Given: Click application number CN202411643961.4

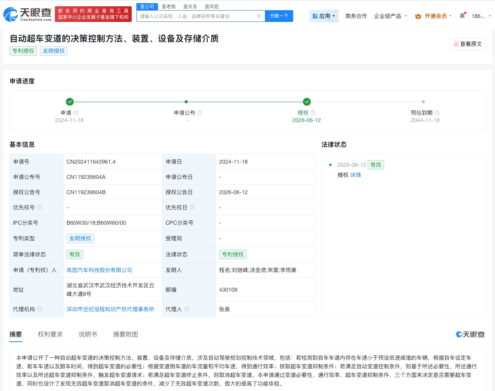Looking at the screenshot, I should (x=91, y=162).
